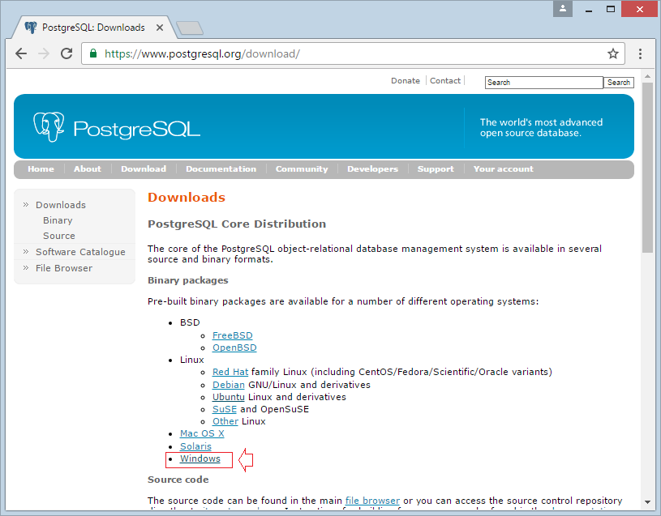Open the Contact link
The image size is (661, 516).
[445, 81]
